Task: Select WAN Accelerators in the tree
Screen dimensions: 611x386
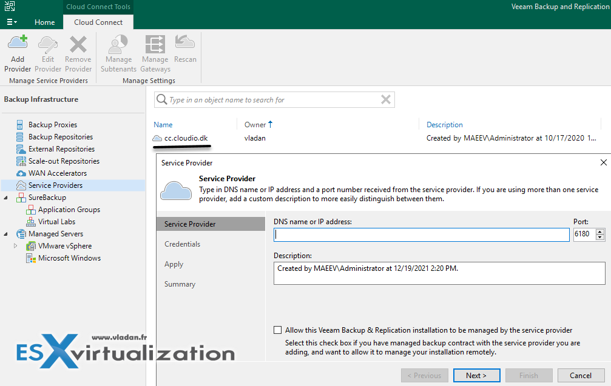Action: pyautogui.click(x=58, y=173)
